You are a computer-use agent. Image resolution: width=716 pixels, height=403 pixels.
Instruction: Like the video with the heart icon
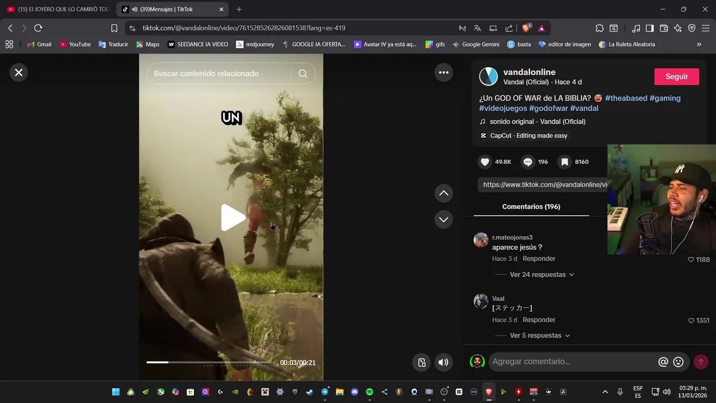(x=485, y=162)
